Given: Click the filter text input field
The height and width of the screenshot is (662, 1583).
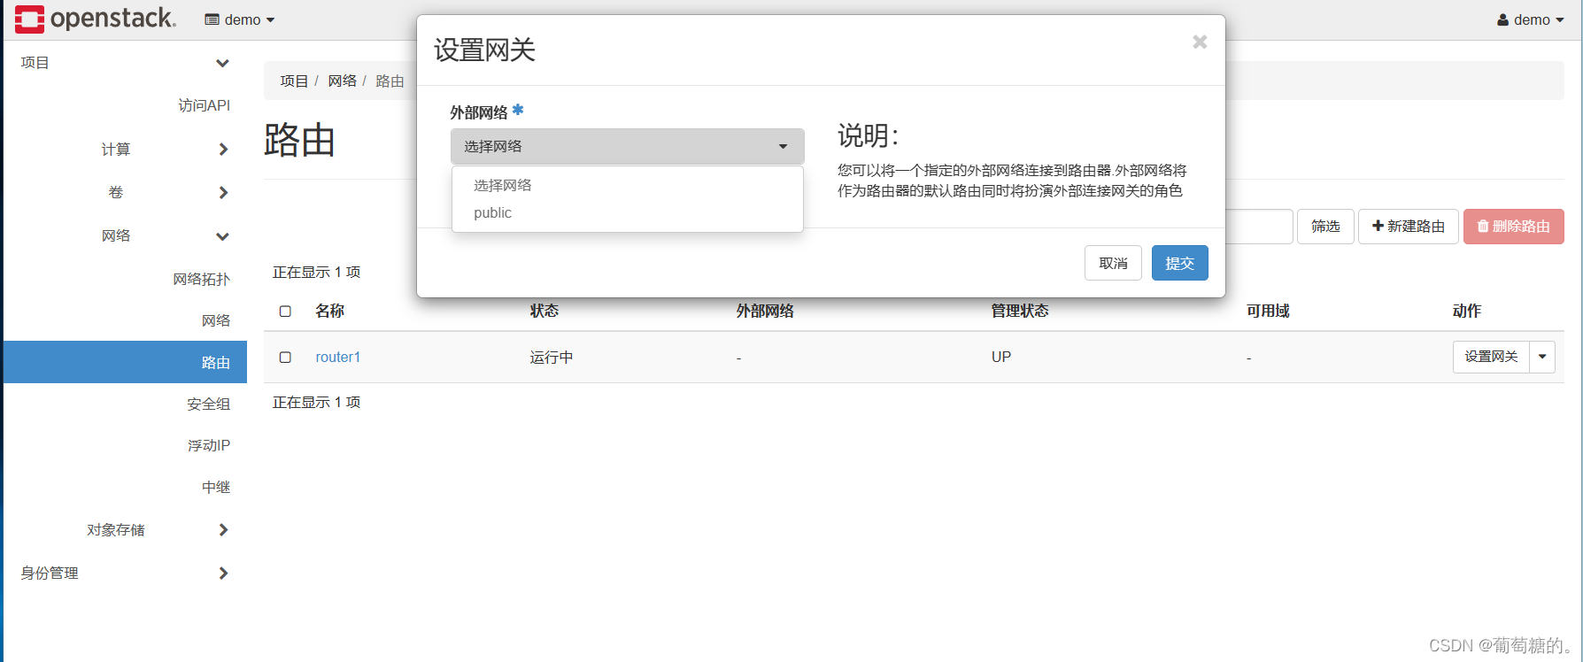Looking at the screenshot, I should tap(1259, 227).
